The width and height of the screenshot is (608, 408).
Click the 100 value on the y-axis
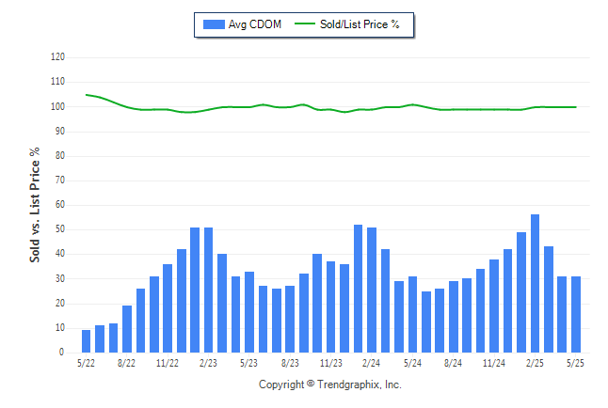(57, 106)
